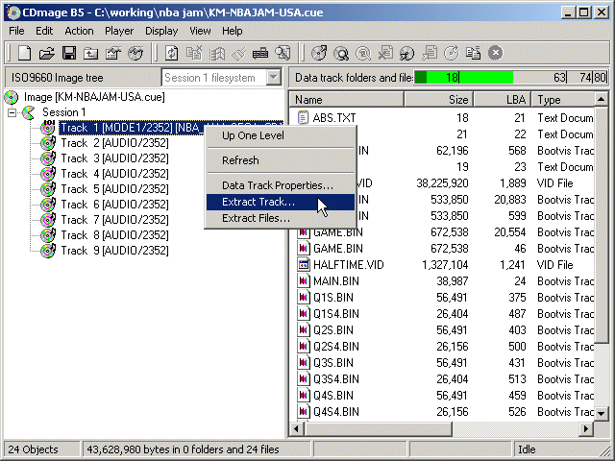Click the file list scroll down arrow
This screenshot has width=615, height=461.
pyautogui.click(x=602, y=413)
